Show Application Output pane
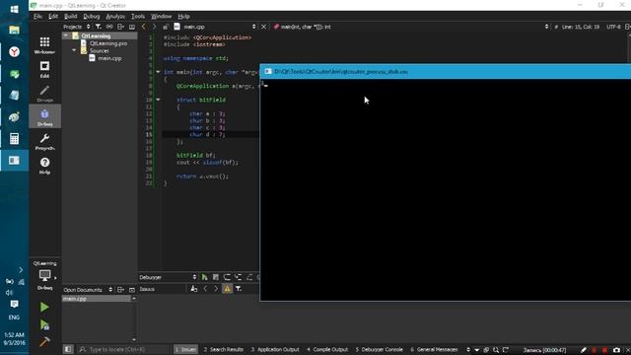The width and height of the screenshot is (631, 355). 275,349
